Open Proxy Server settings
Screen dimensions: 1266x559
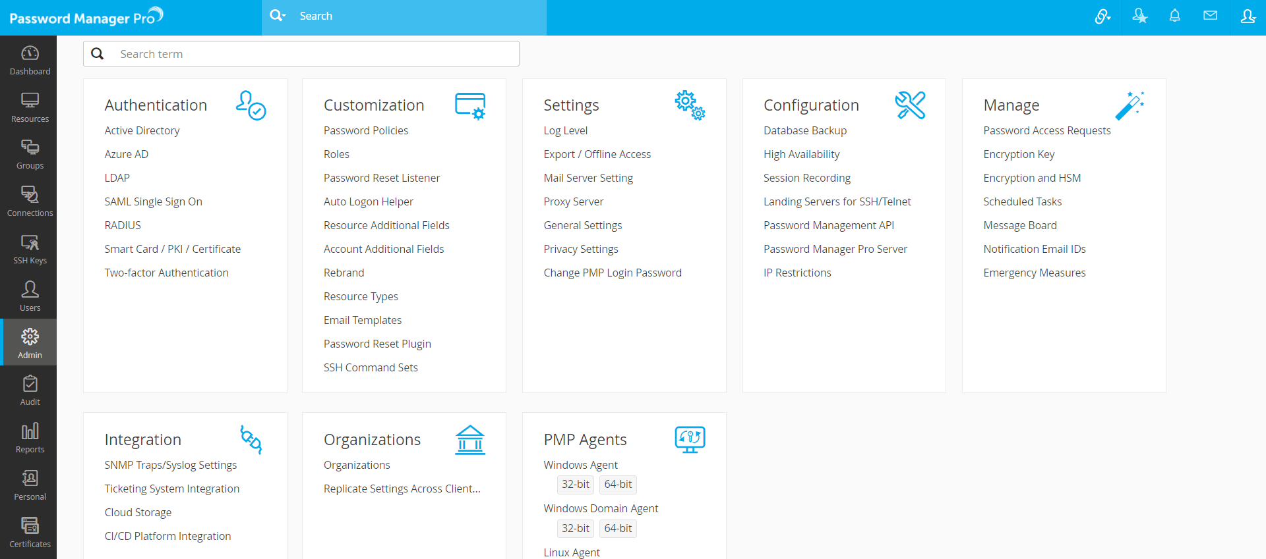click(574, 201)
